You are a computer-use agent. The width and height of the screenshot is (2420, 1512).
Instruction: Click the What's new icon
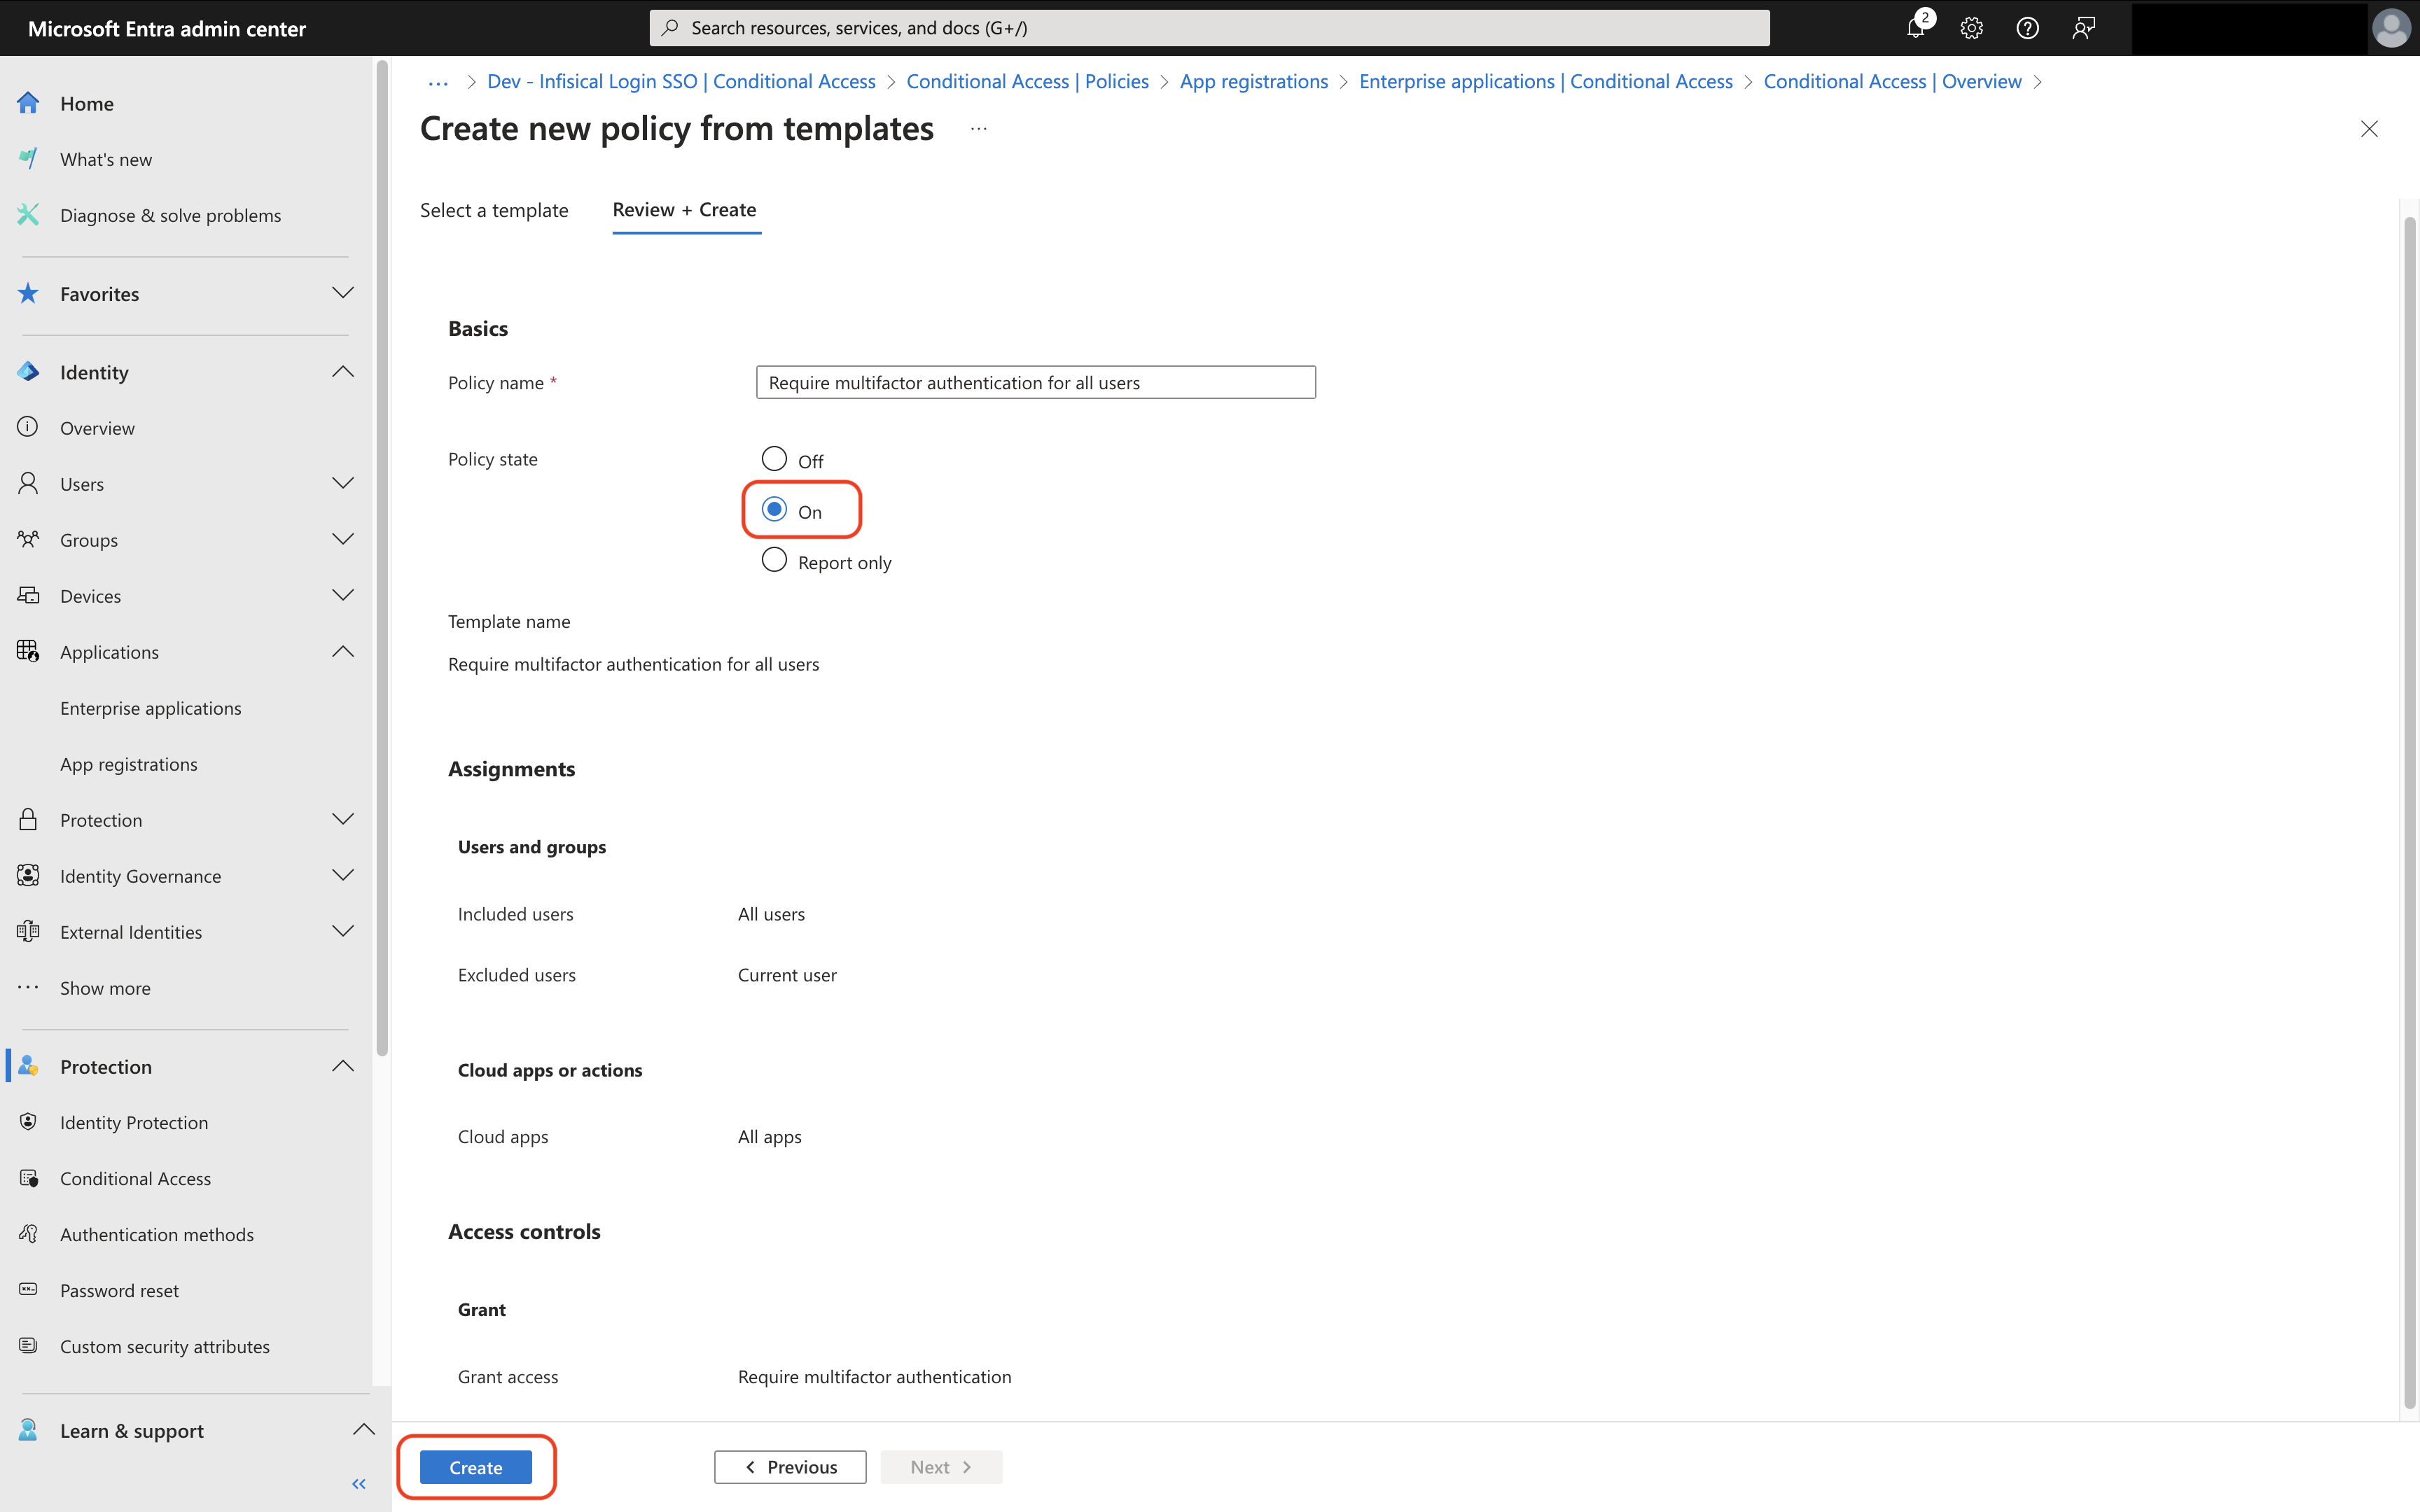click(x=28, y=159)
